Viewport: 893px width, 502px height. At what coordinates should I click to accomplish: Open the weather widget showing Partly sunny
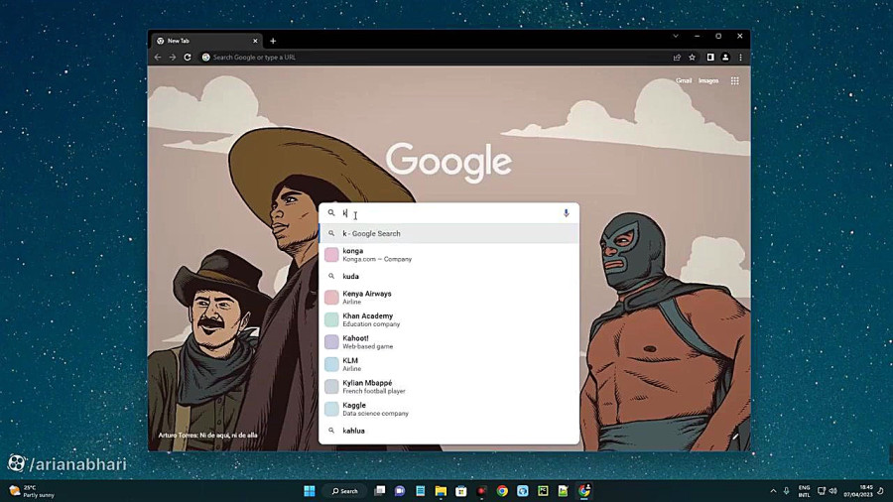pyautogui.click(x=32, y=491)
